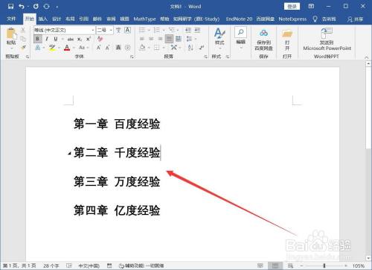The image size is (372, 270).
Task: Click the Grow Font icon
Action: coord(99,48)
